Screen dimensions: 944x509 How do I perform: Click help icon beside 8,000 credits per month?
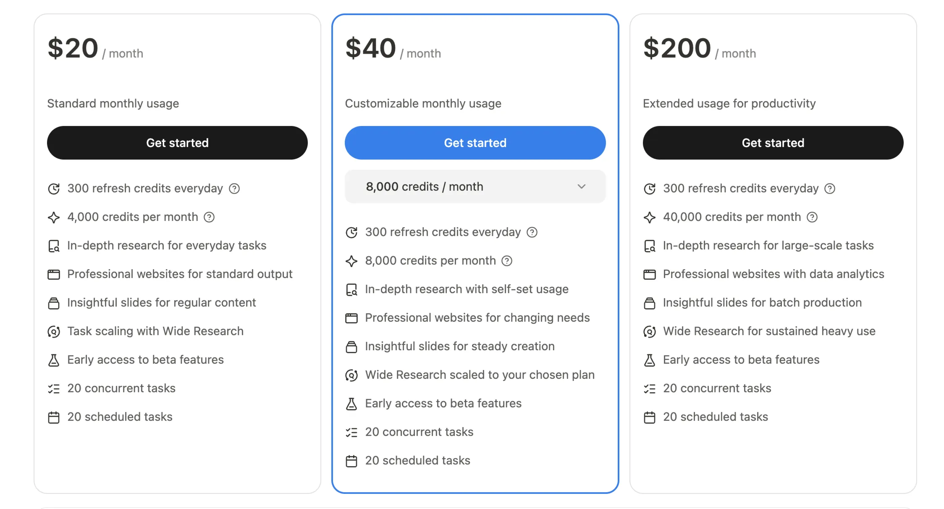pos(507,261)
